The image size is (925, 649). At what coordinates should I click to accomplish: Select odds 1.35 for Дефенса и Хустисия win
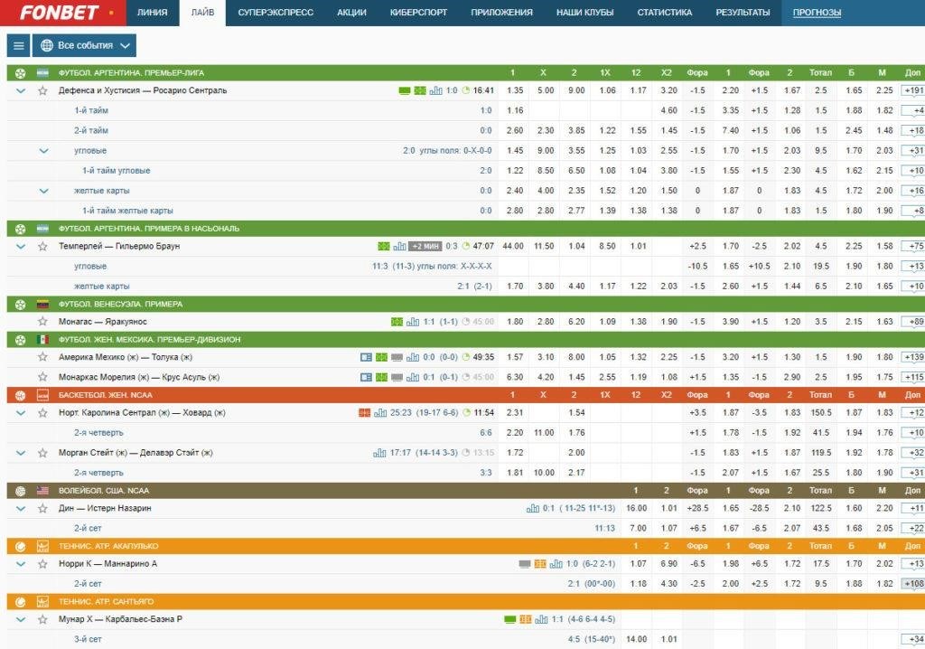514,90
